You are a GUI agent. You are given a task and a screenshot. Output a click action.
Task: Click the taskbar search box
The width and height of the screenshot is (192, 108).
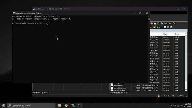click(x=31, y=105)
